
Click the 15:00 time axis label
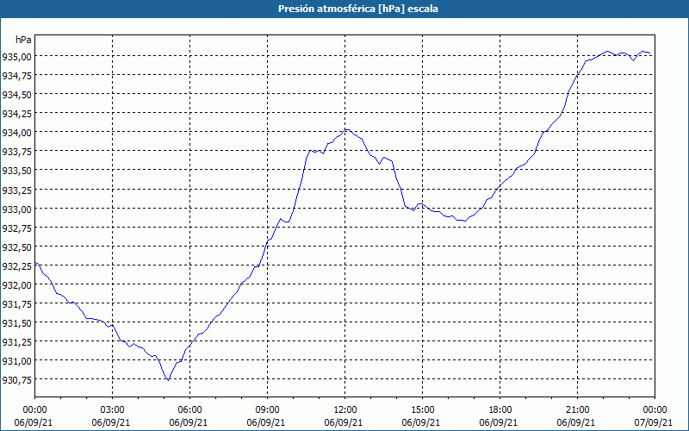tap(422, 410)
